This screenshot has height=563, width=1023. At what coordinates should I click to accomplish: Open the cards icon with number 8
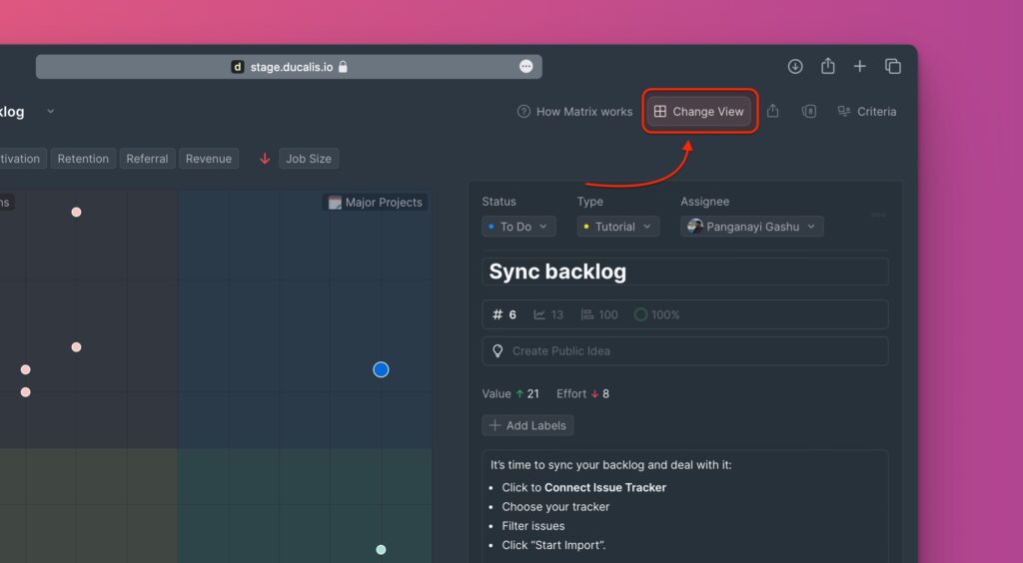tap(809, 112)
